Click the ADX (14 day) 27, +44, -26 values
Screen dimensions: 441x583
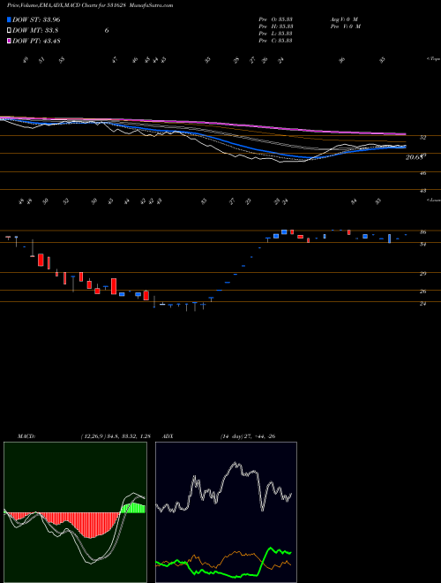(248, 436)
